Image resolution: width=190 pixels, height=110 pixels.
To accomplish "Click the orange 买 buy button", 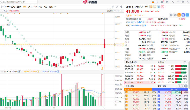I will coord(179,15).
